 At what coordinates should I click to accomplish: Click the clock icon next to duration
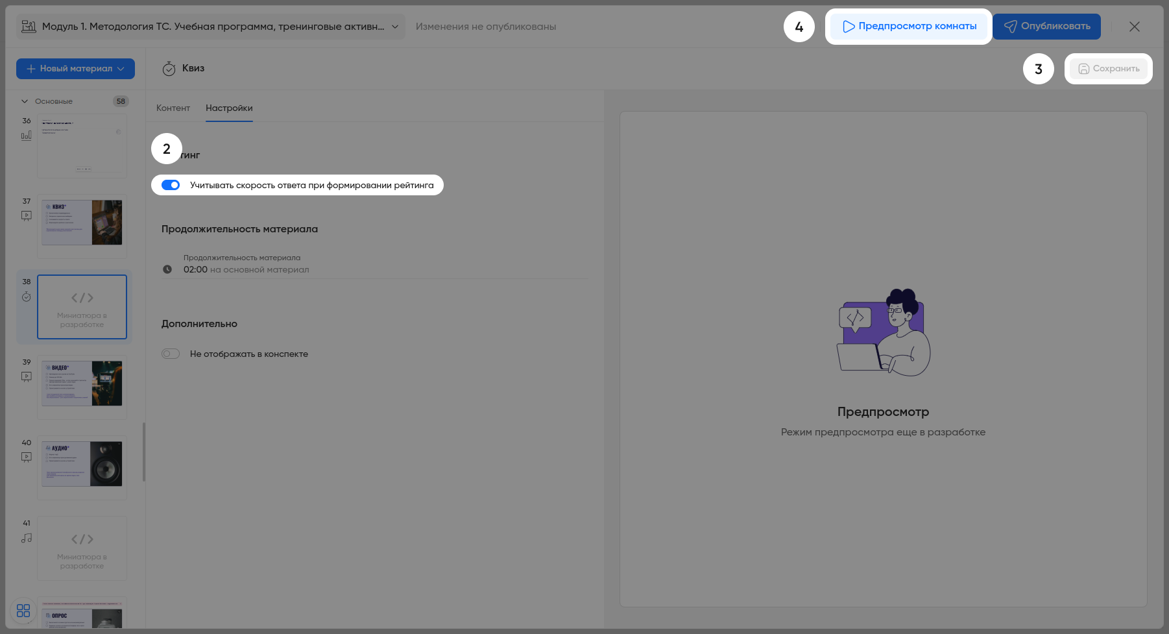(167, 269)
